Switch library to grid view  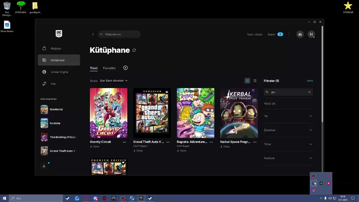(247, 81)
